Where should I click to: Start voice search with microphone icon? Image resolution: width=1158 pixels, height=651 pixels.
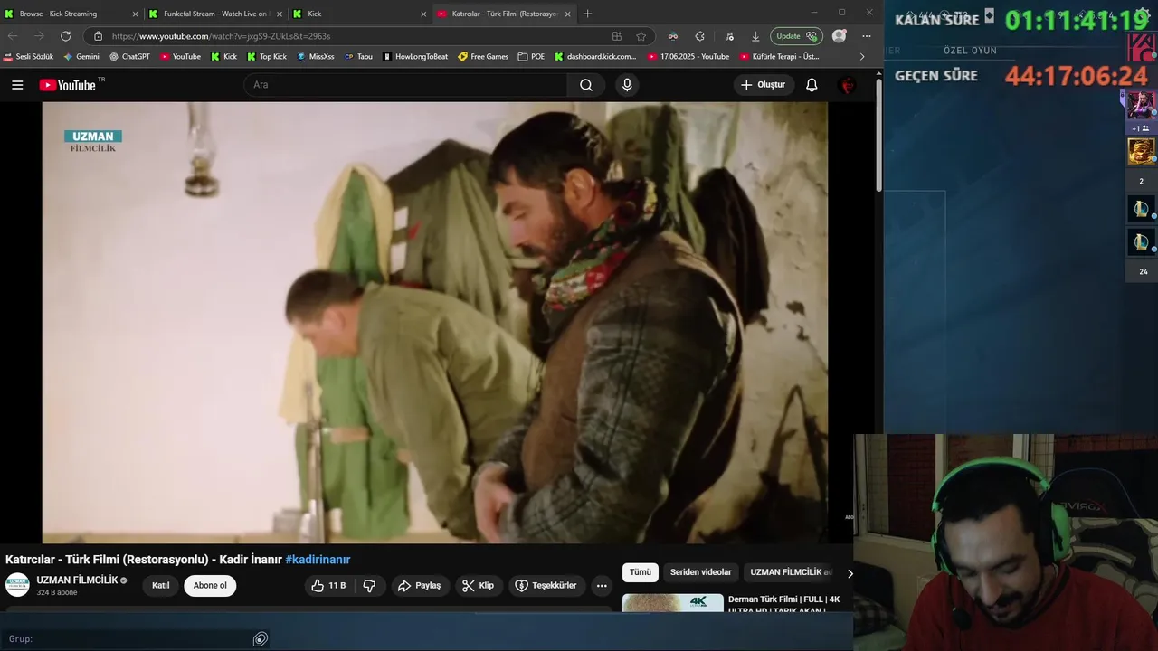(x=627, y=85)
